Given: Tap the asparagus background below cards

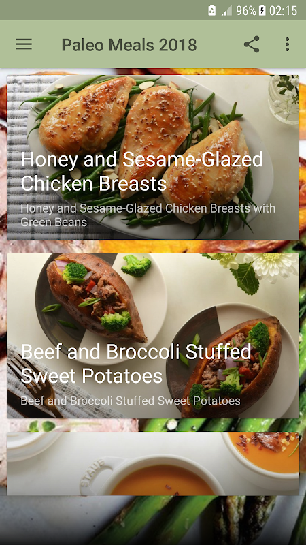Looking at the screenshot, I should coord(152,521).
